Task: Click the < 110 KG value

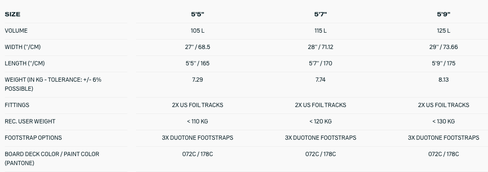Action: click(x=198, y=121)
